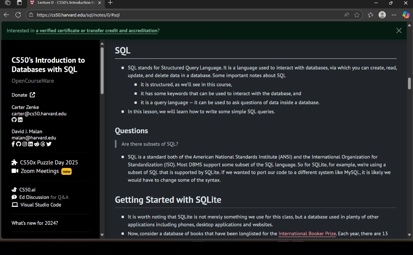
Task: Open Zoom Meetings link
Action: click(40, 171)
